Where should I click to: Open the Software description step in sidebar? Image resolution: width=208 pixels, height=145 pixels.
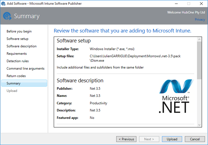tap(21, 46)
